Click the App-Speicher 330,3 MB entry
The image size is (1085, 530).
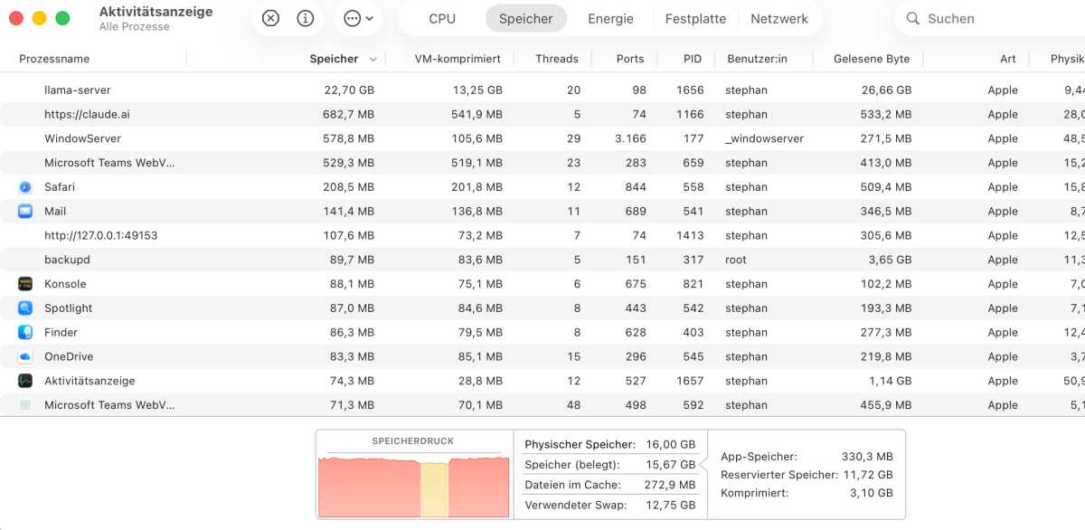[807, 457]
